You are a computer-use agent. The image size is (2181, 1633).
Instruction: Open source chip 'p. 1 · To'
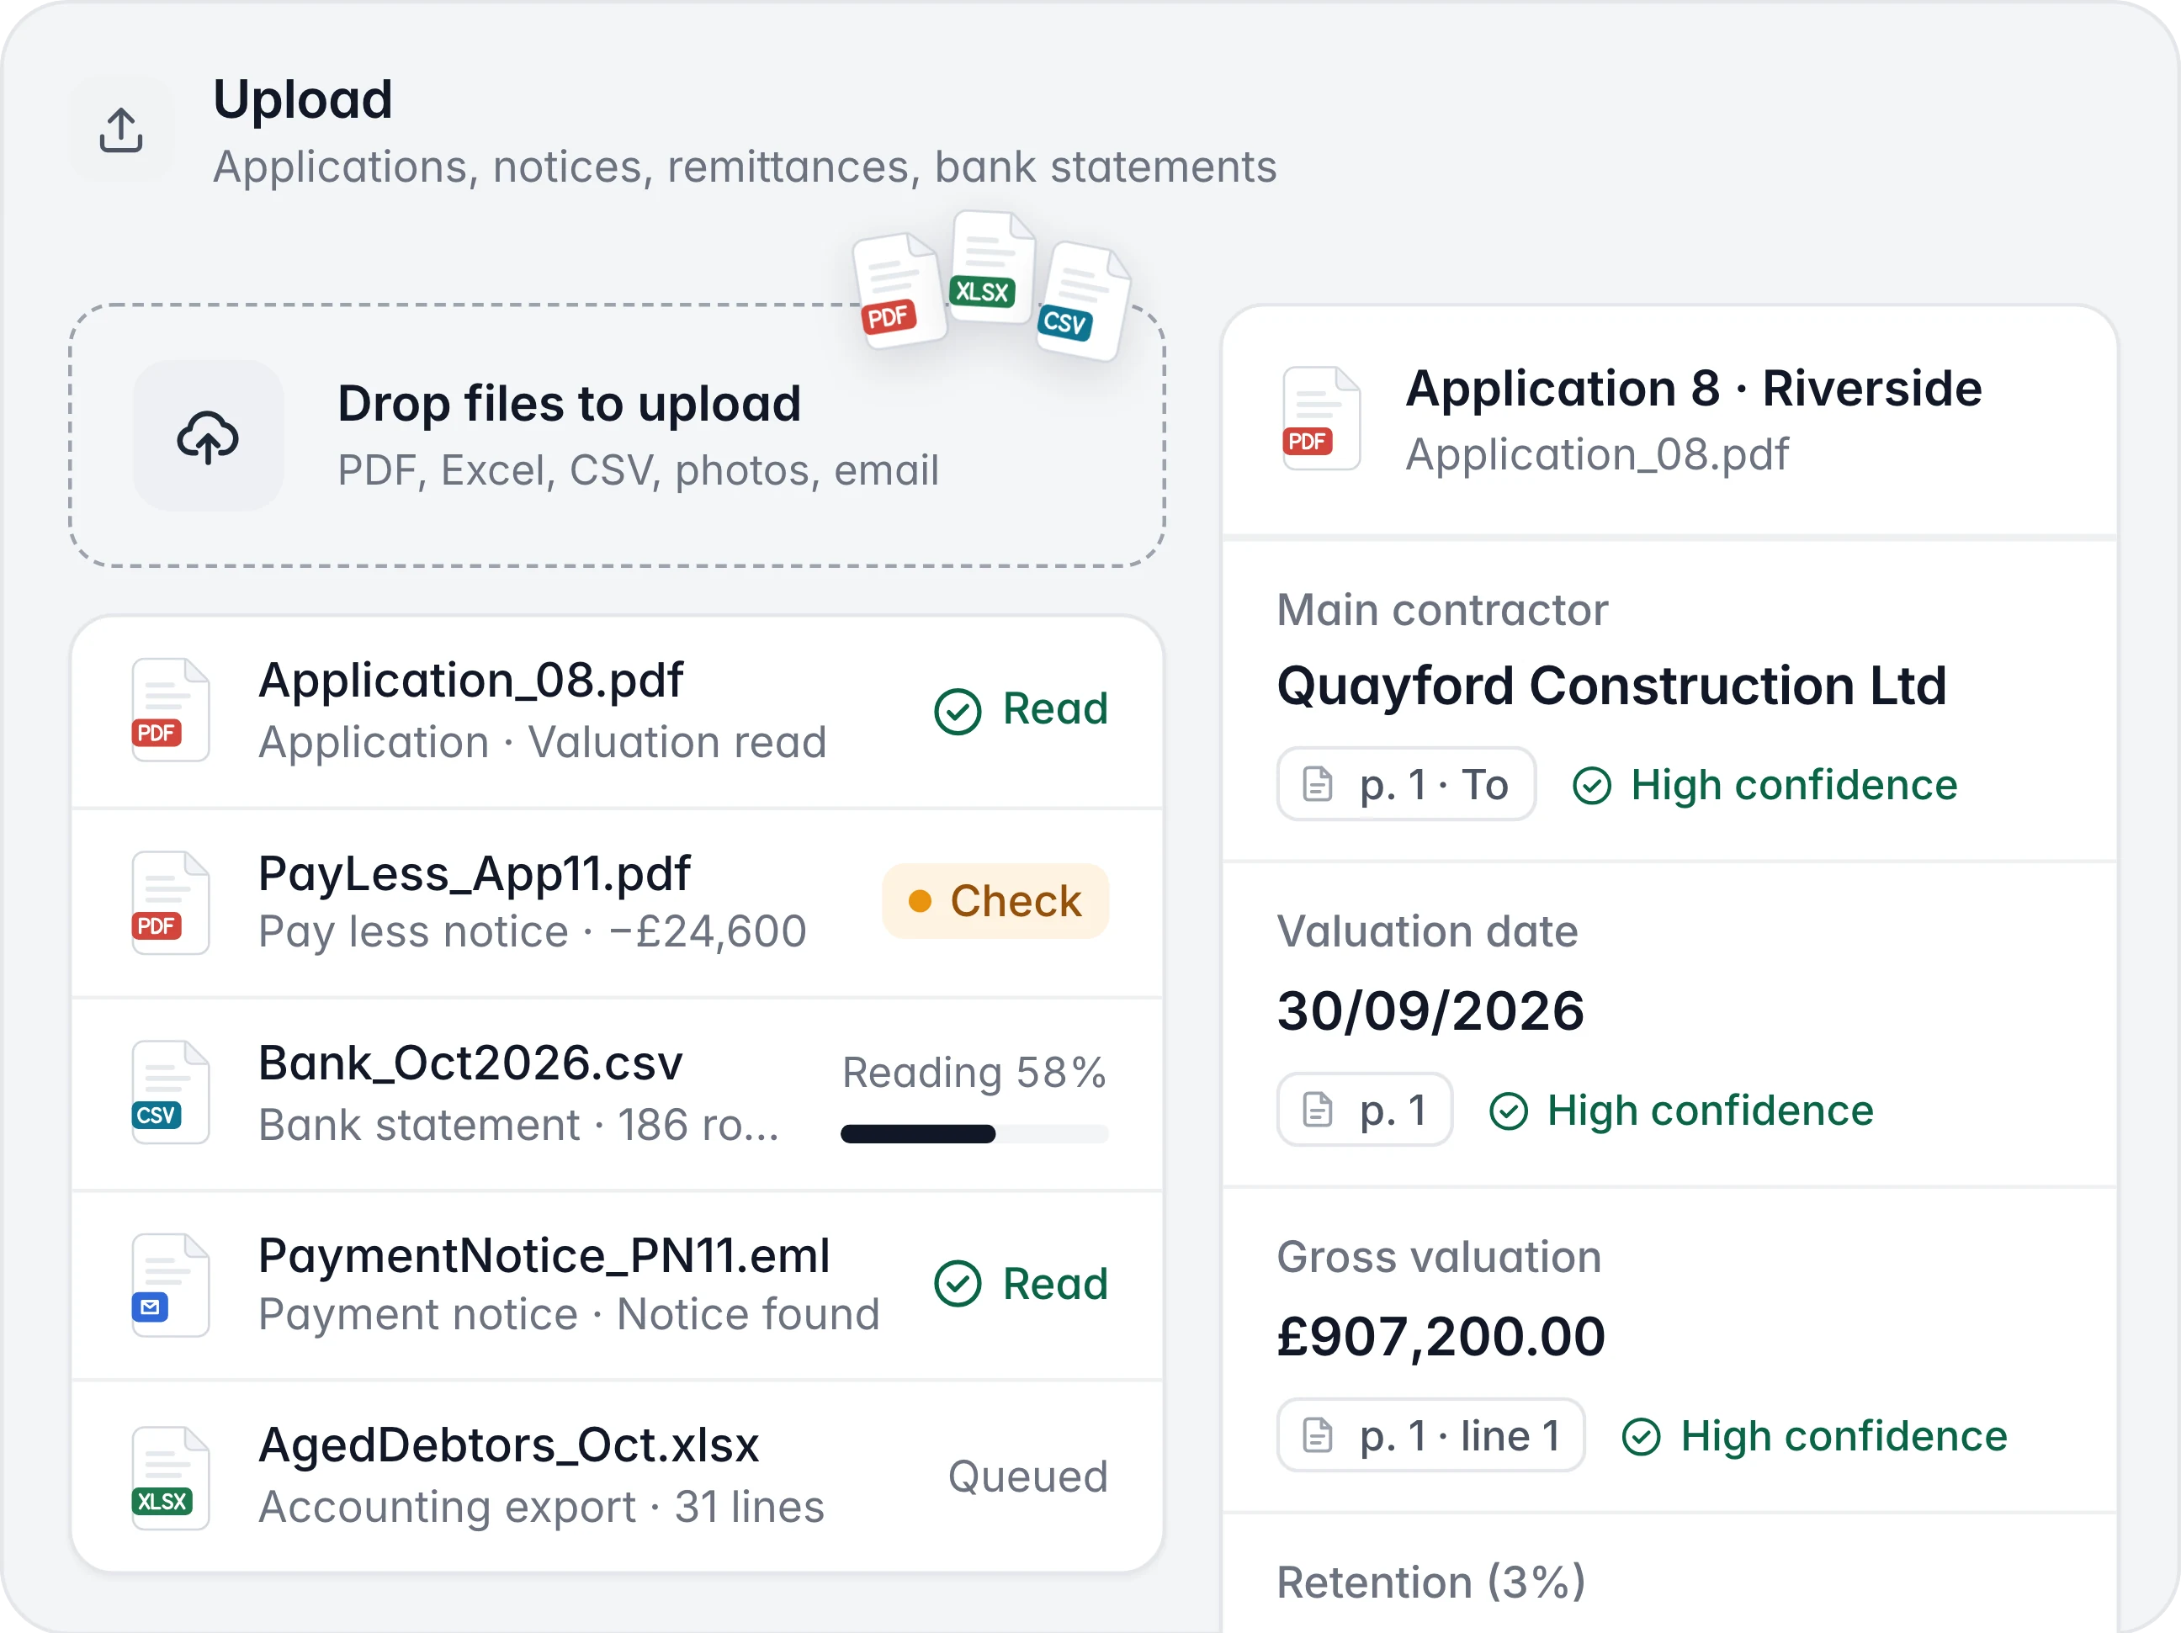click(x=1406, y=785)
